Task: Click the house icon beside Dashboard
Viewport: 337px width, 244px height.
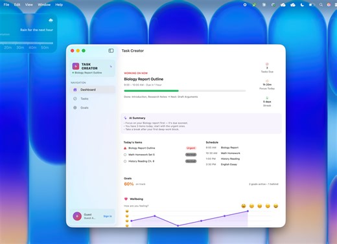Action: [x=75, y=89]
